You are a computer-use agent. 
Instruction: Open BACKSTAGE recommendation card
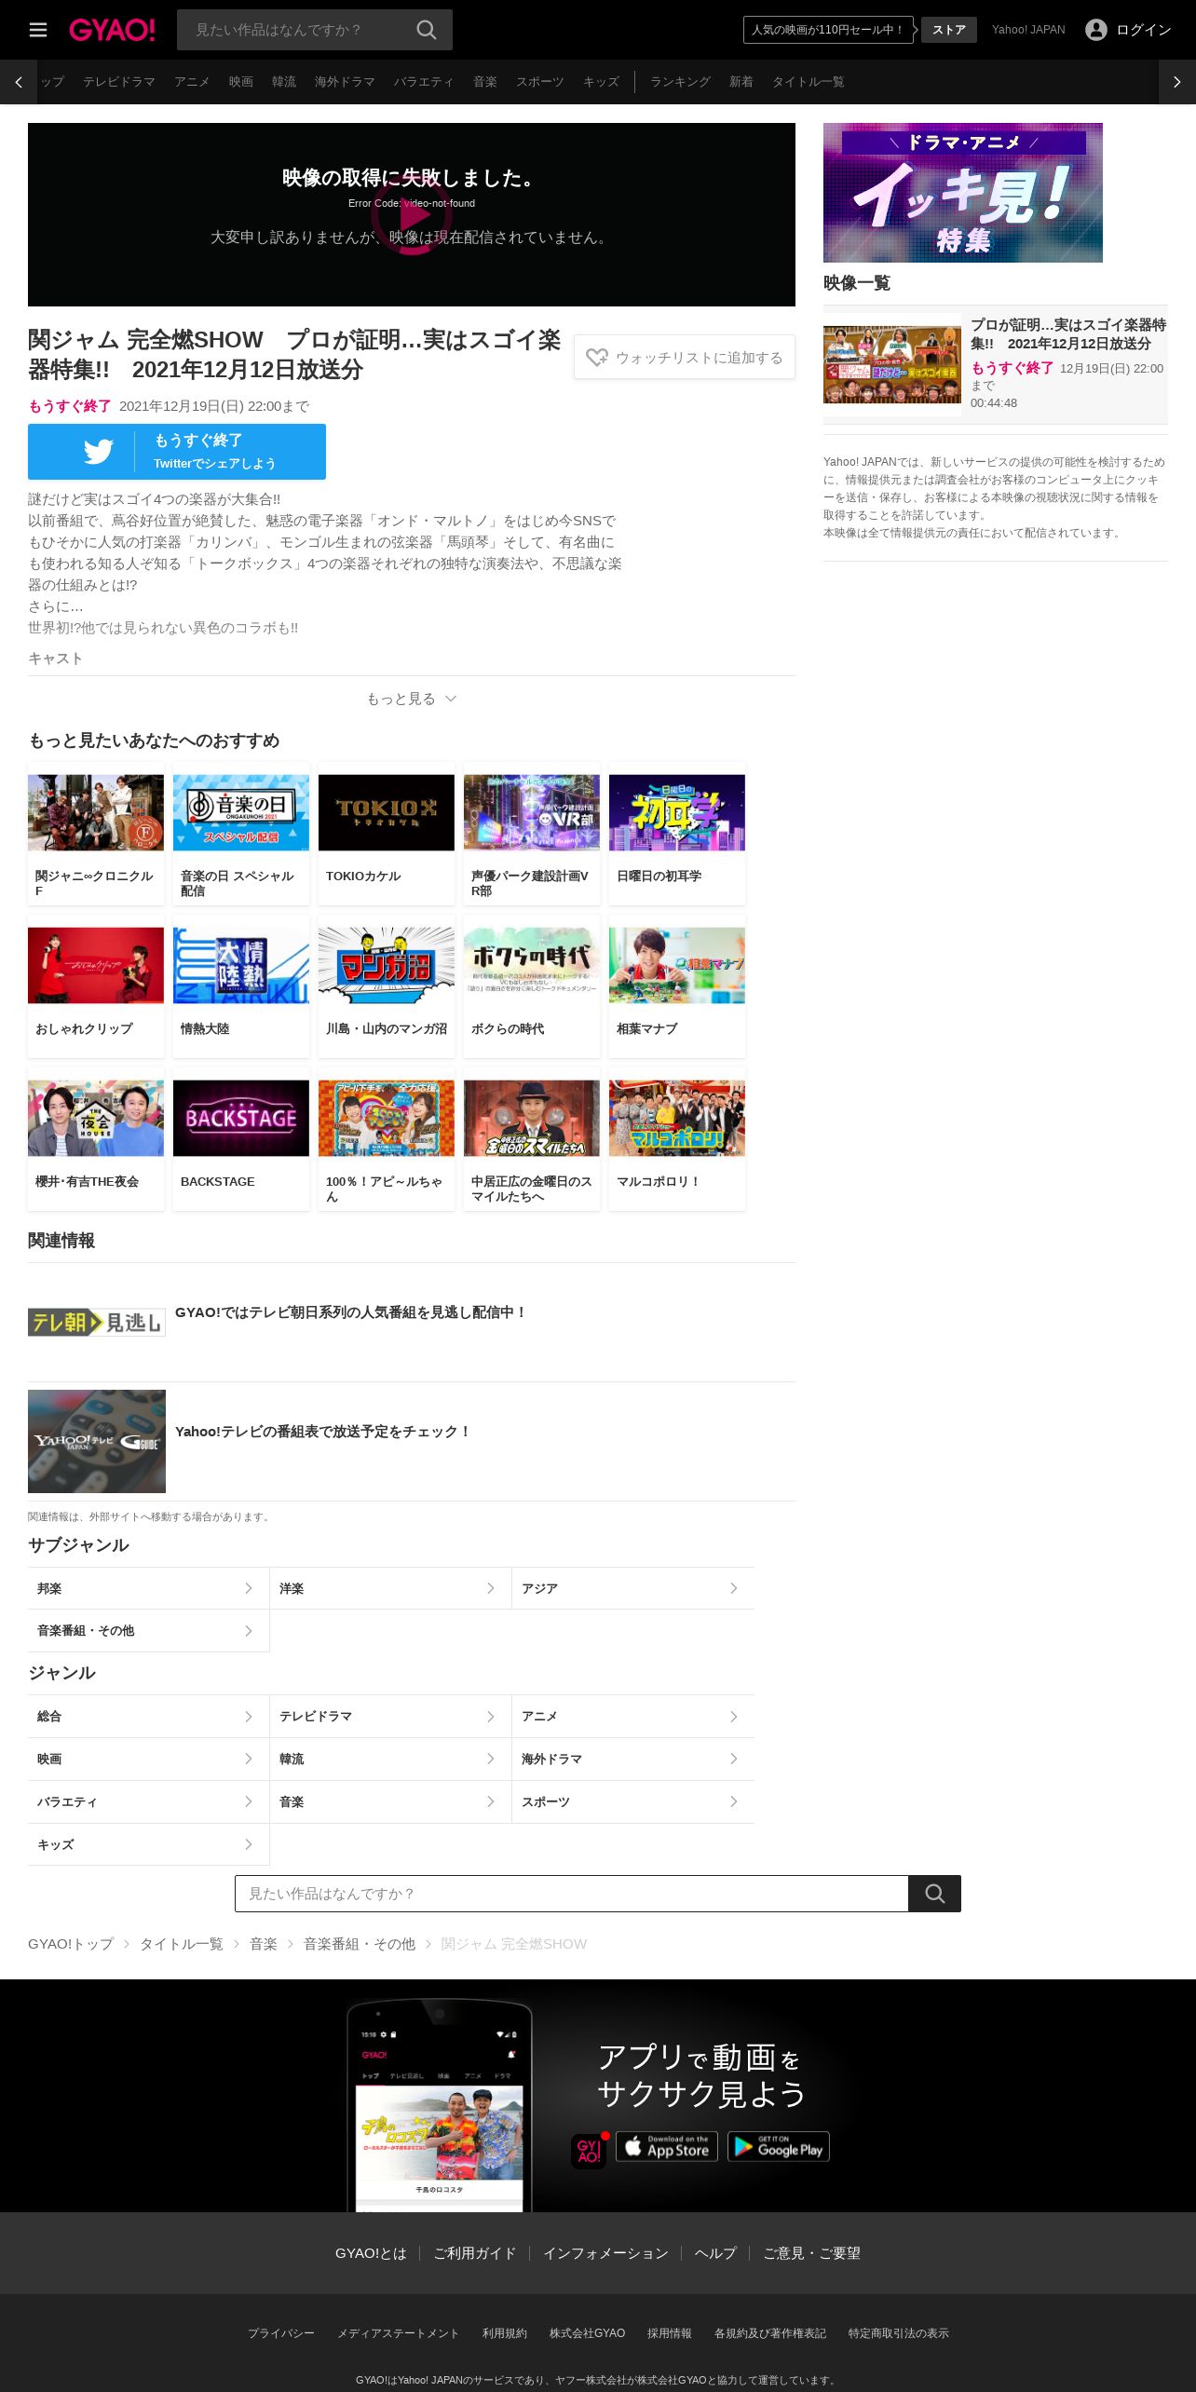tap(241, 1140)
